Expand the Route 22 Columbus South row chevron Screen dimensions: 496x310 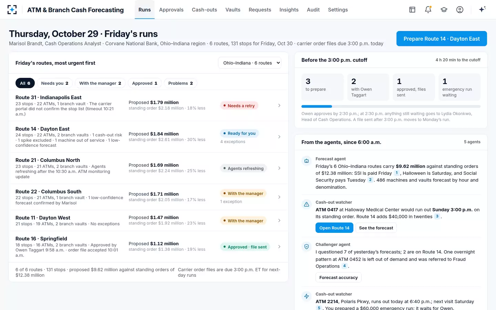279,197
